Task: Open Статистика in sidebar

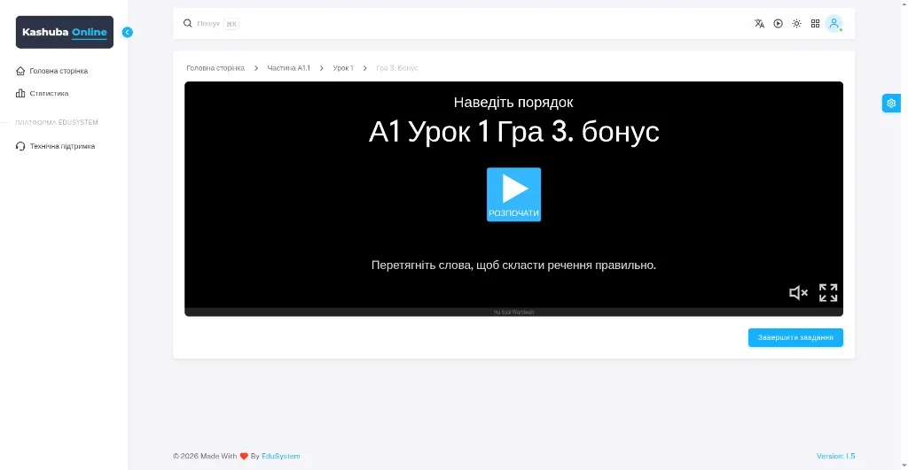Action: click(49, 94)
